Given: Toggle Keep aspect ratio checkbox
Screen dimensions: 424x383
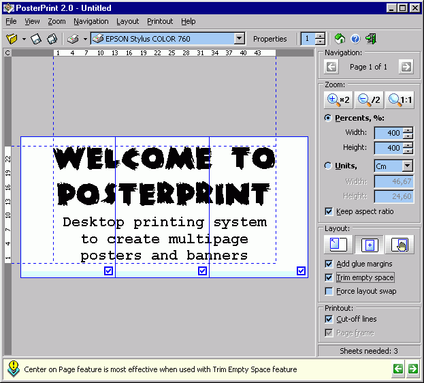Looking at the screenshot, I should [329, 211].
